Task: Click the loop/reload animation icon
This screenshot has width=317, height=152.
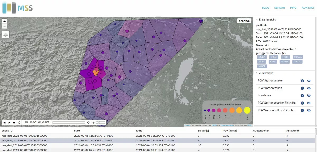Action: point(19,122)
